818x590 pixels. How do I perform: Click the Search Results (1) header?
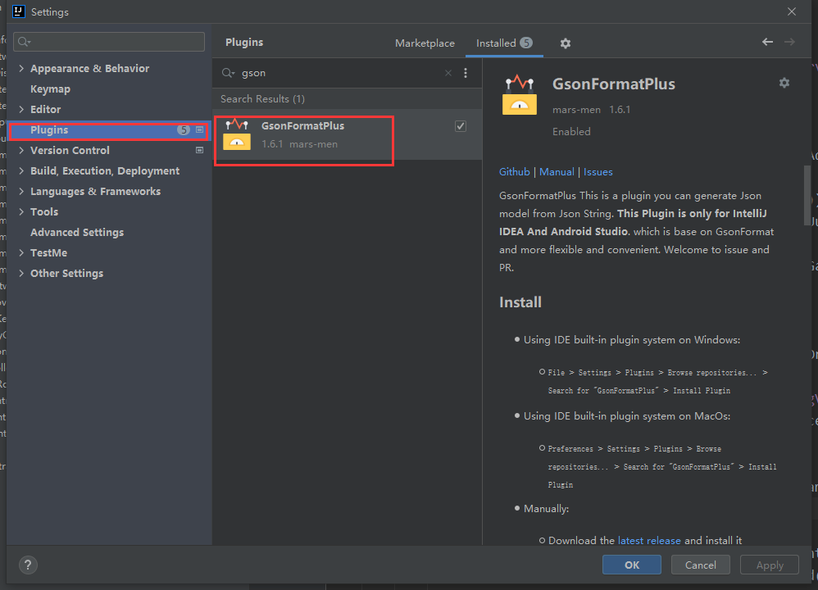pos(262,99)
